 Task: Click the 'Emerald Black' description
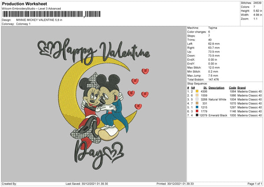point(218,115)
